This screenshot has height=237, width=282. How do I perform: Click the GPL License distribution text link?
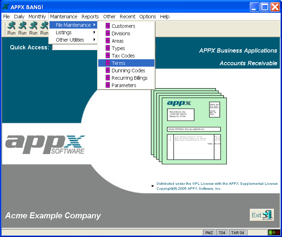(217, 183)
